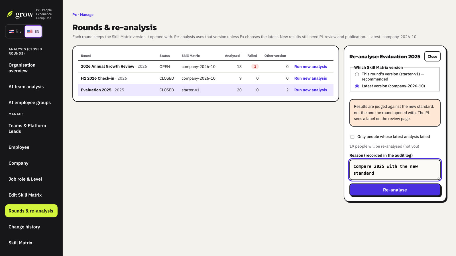
Task: Click the Status column header
Action: pos(164,56)
